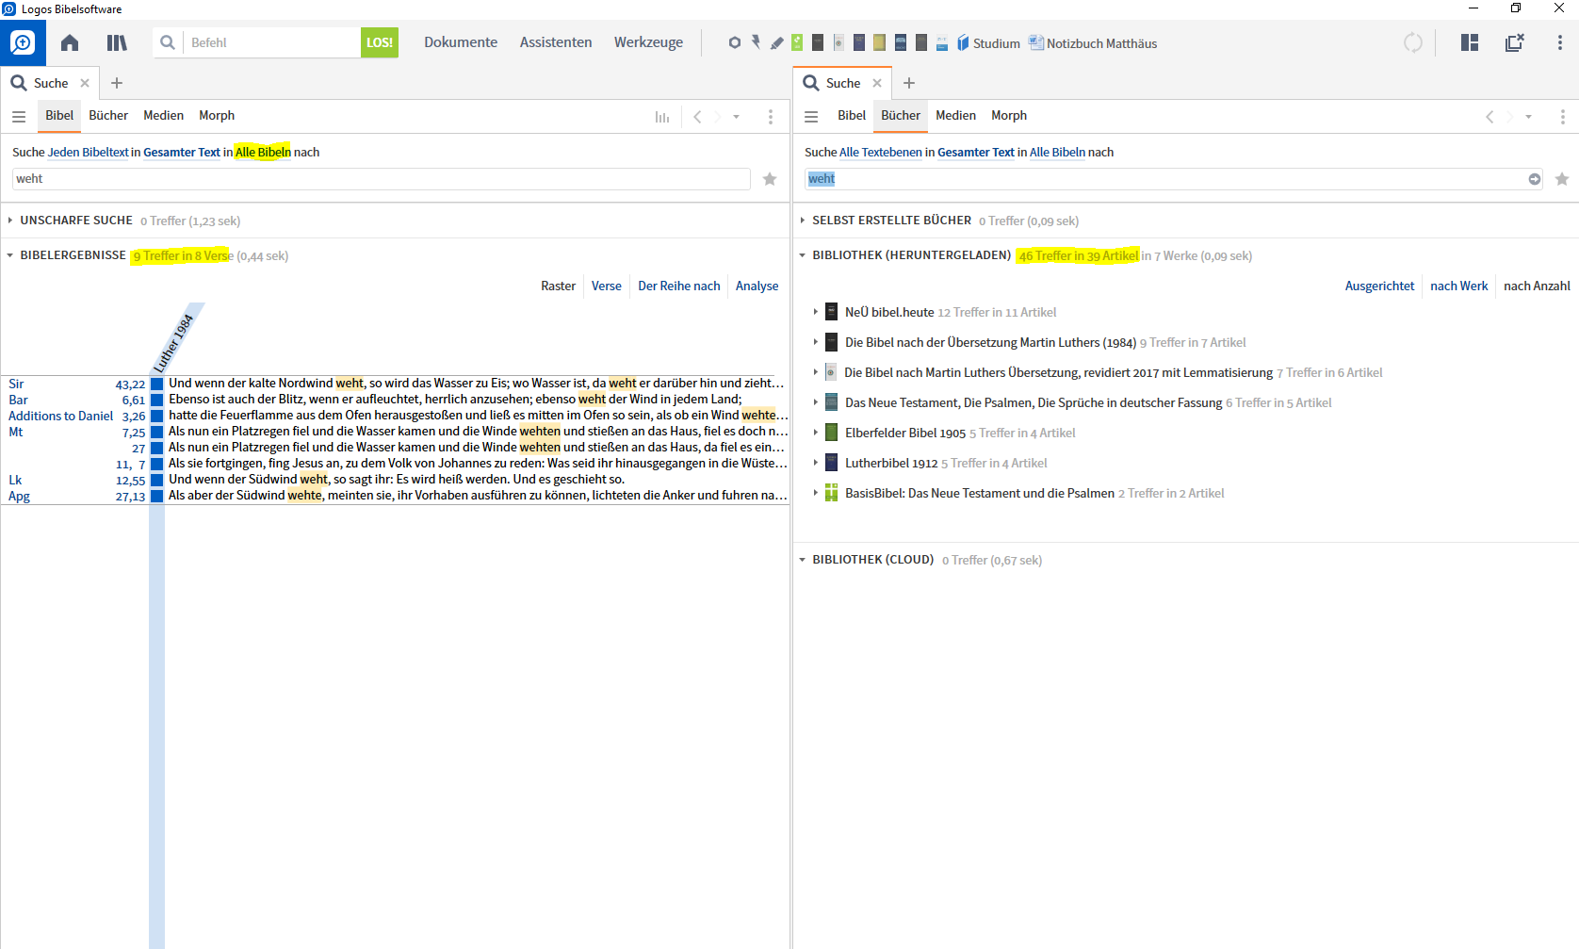
Task: Open the yellow book shortcut
Action: pyautogui.click(x=879, y=42)
